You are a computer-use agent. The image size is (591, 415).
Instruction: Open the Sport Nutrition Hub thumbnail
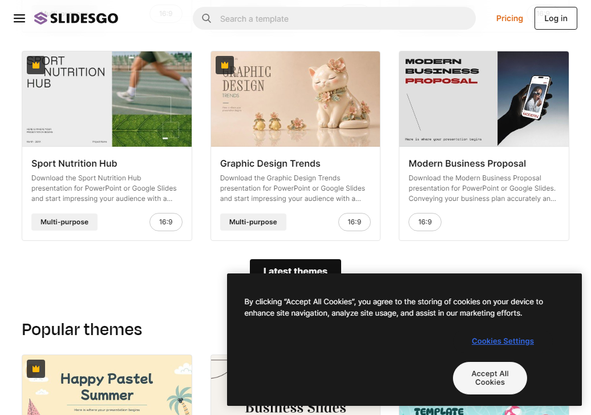(x=107, y=99)
